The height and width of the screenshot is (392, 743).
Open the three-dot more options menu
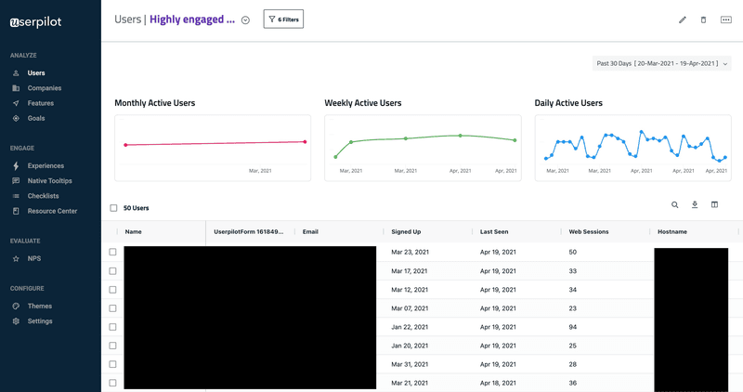click(726, 20)
